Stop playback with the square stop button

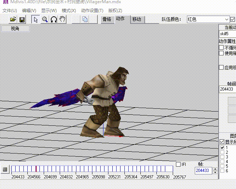tap(5, 169)
